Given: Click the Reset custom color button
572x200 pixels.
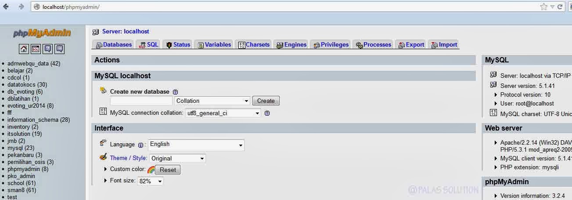Looking at the screenshot, I should [168, 170].
